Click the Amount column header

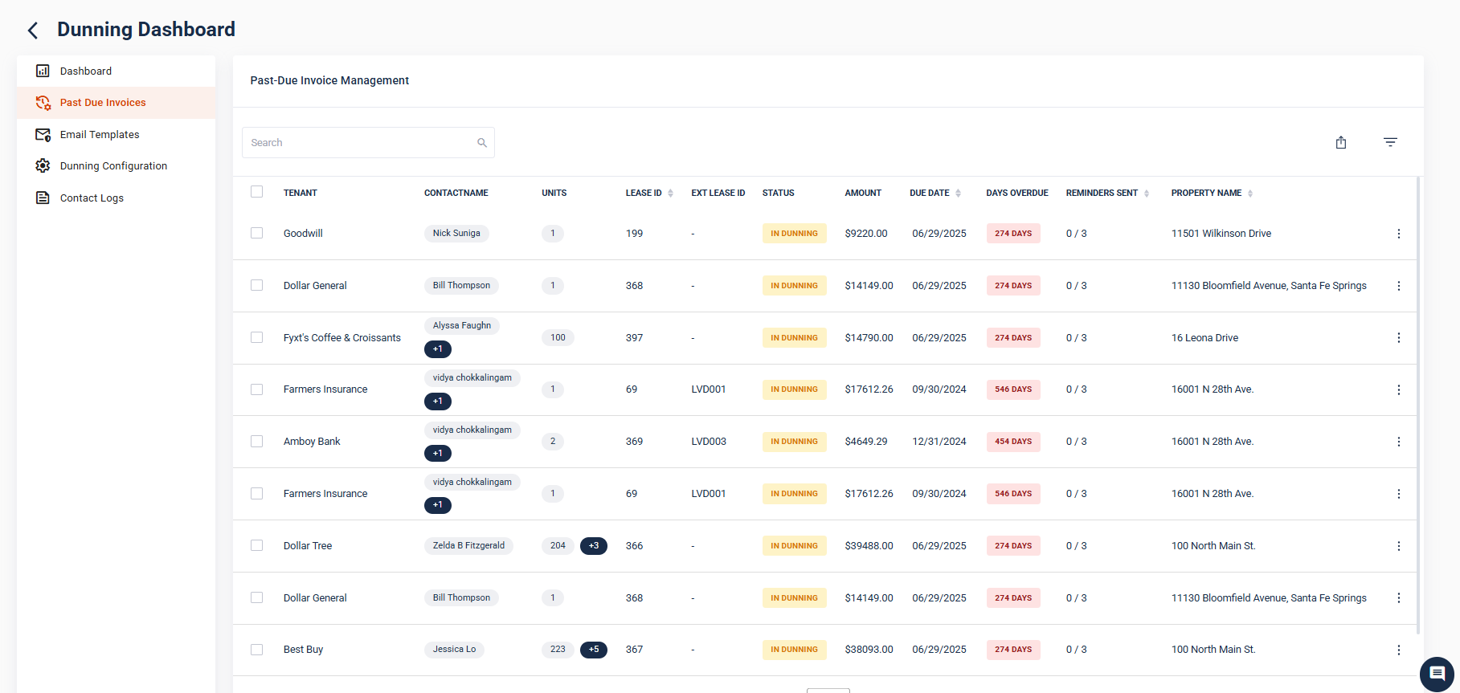[863, 194]
